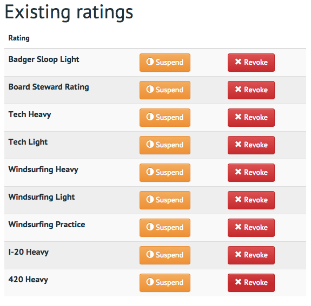Revoke the I-20 Heavy rating
The height and width of the screenshot is (306, 311).
[251, 255]
